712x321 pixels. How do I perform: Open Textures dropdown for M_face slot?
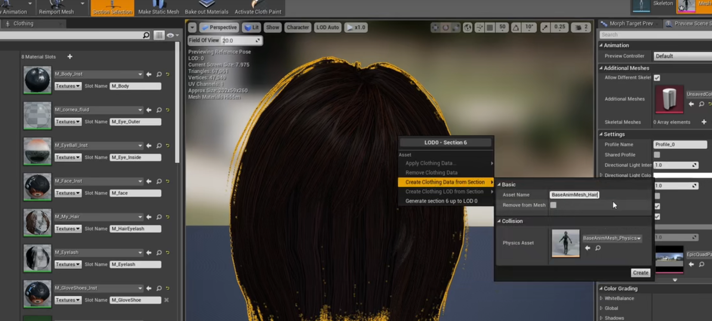pyautogui.click(x=68, y=193)
